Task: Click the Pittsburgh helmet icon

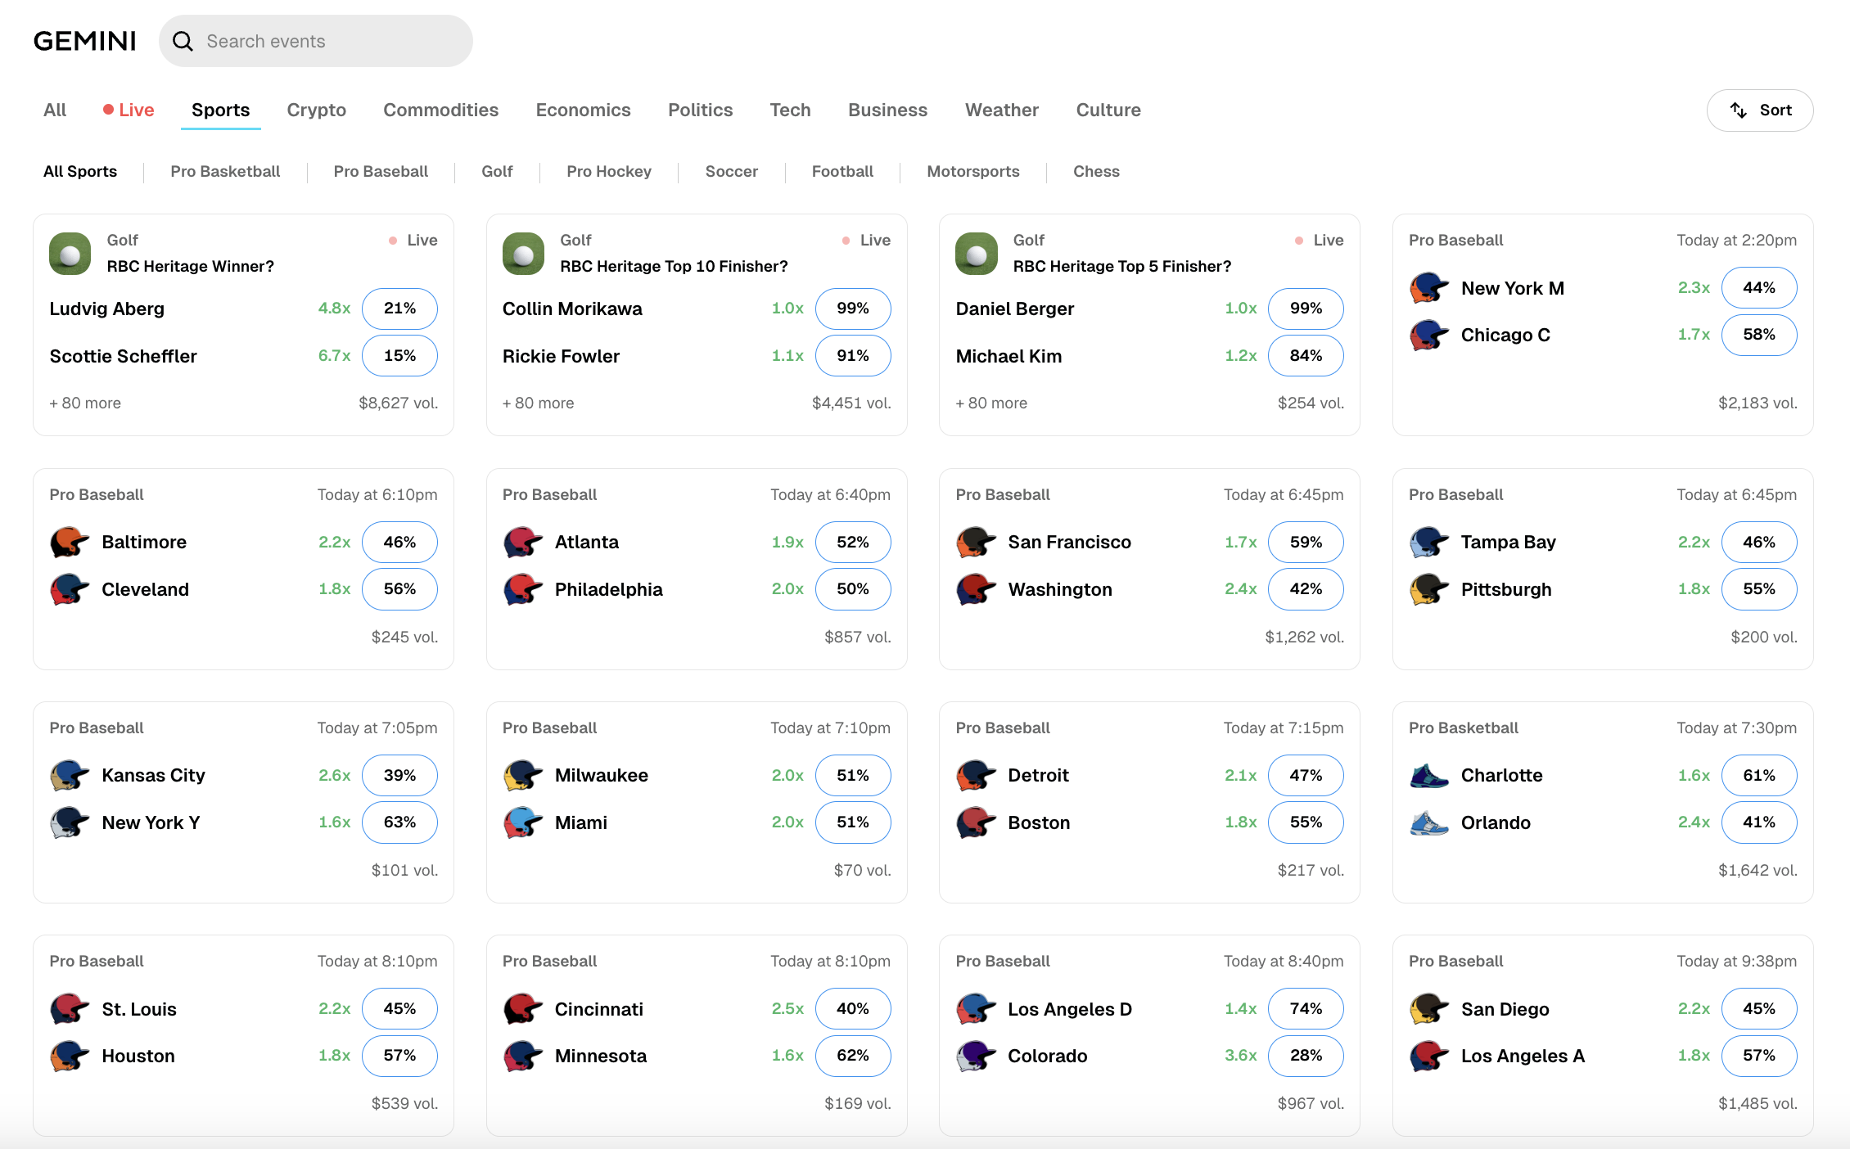Action: [x=1429, y=589]
